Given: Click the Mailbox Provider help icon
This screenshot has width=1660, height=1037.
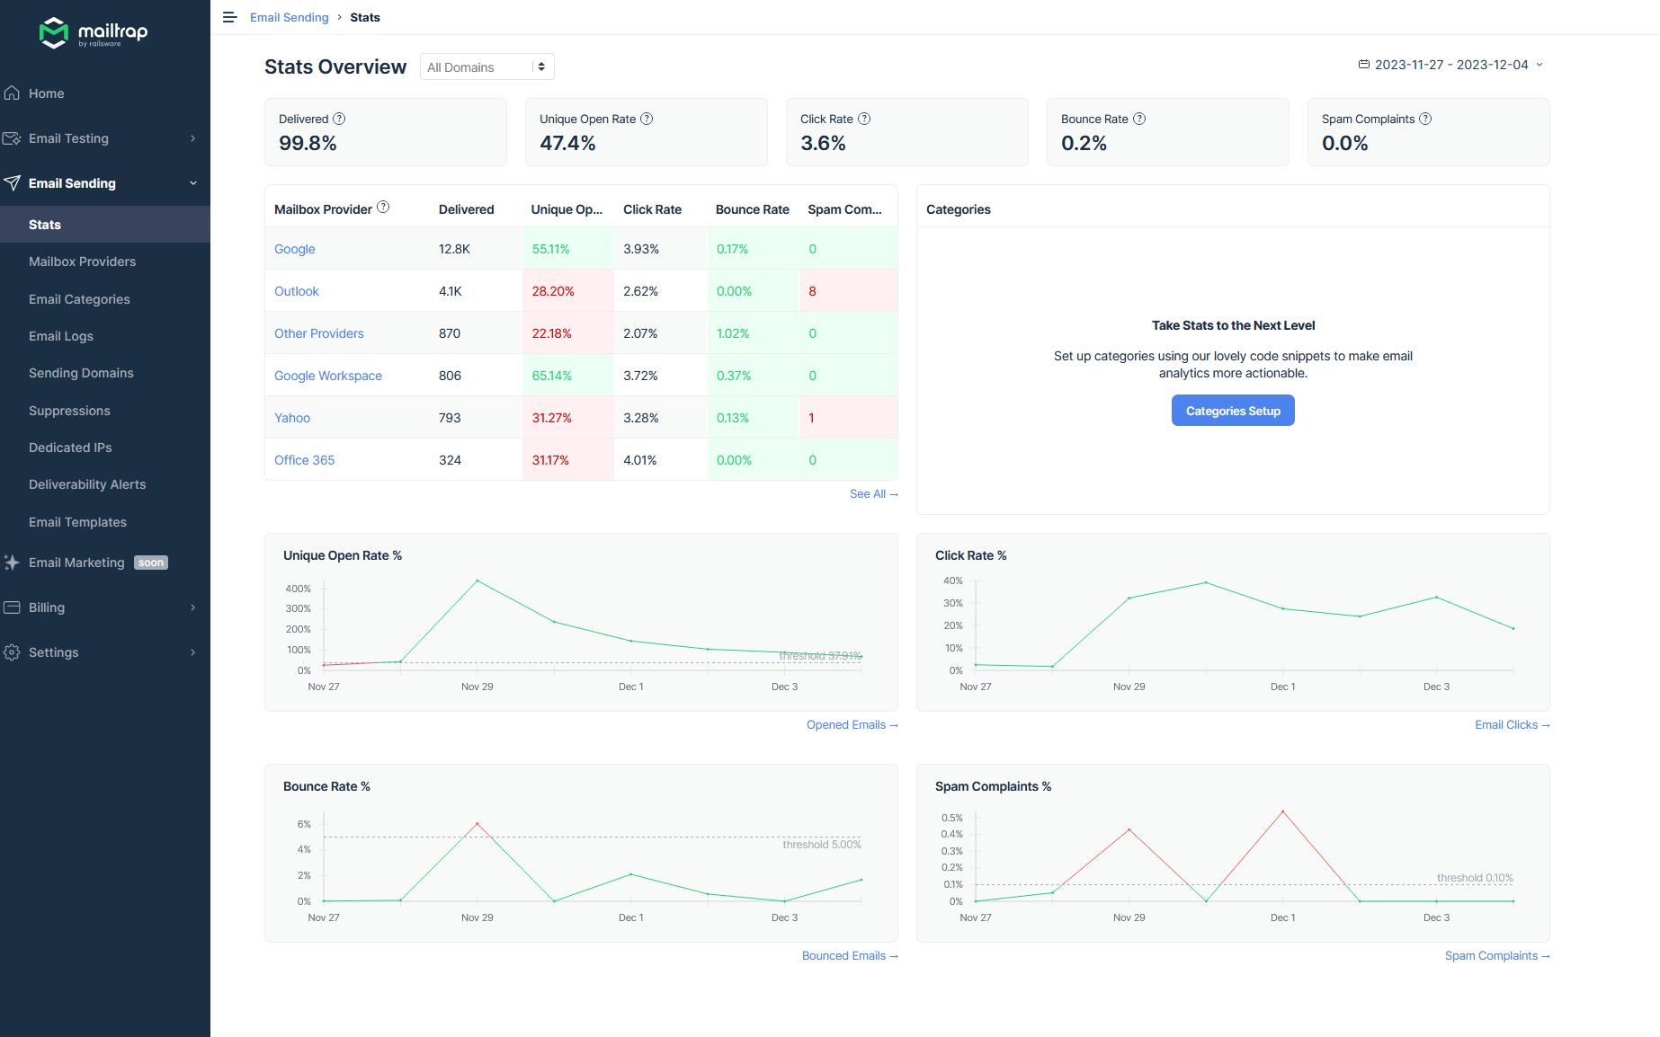Looking at the screenshot, I should click(383, 208).
